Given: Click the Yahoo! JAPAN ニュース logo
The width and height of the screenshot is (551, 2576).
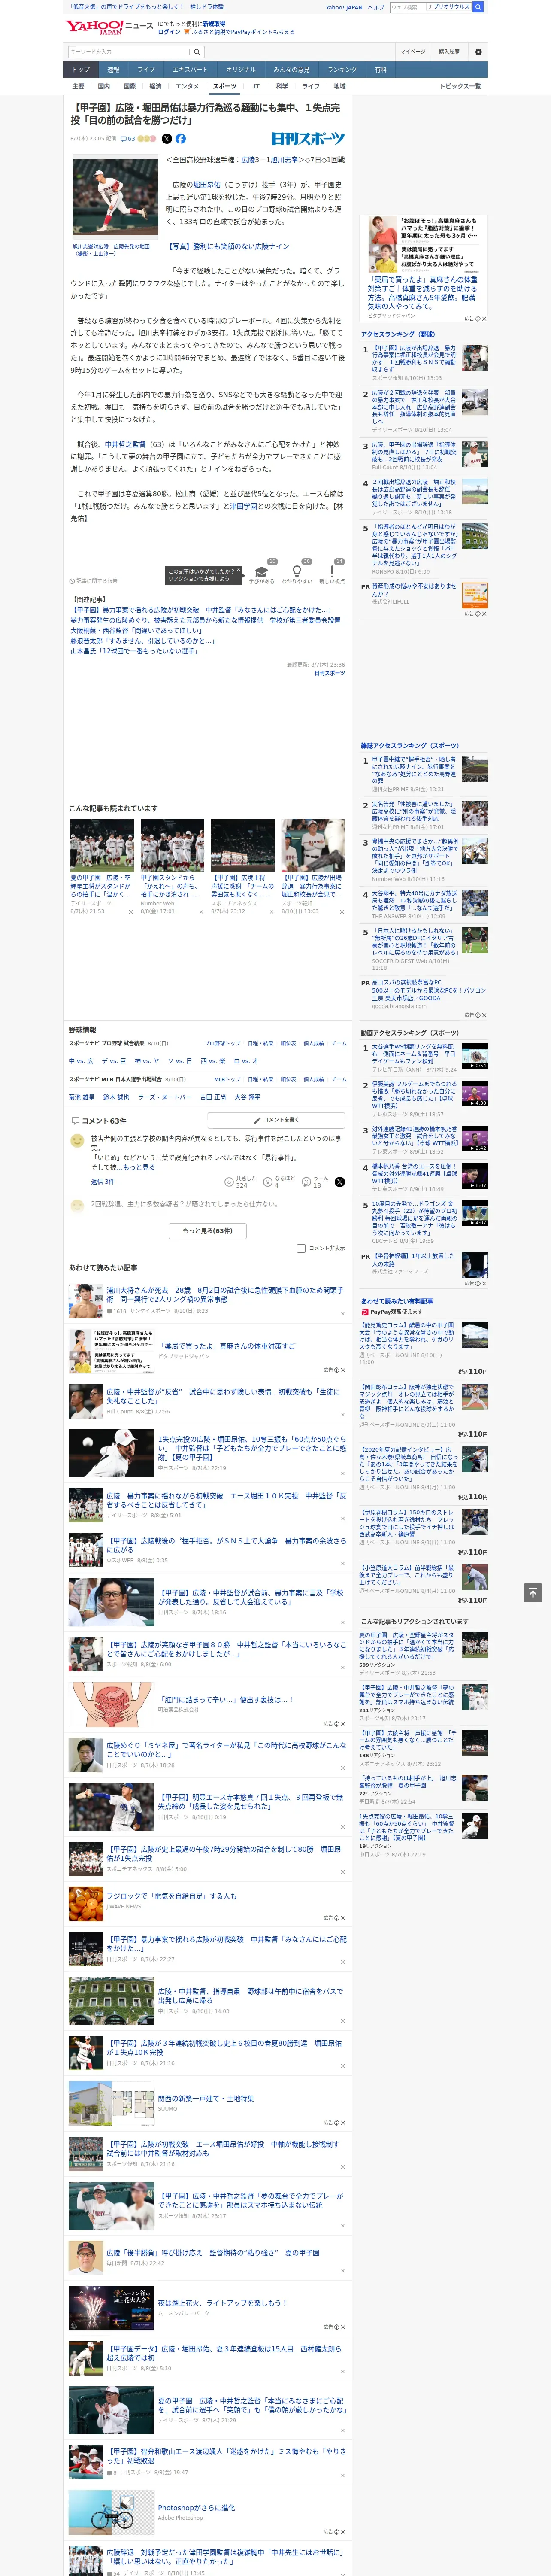Looking at the screenshot, I should pos(109,27).
